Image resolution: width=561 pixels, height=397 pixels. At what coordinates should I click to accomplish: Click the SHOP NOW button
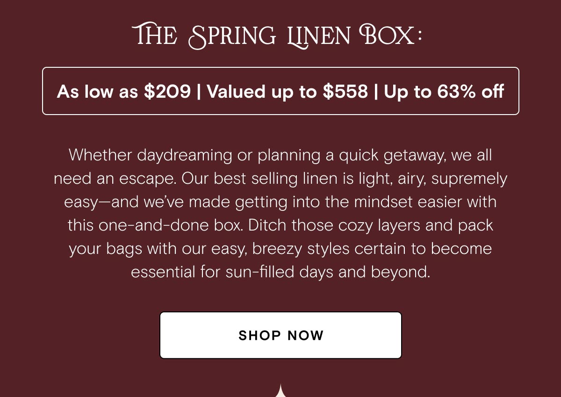[x=280, y=335]
